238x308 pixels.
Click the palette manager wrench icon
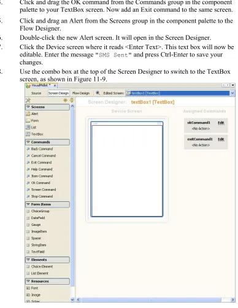click(x=28, y=100)
